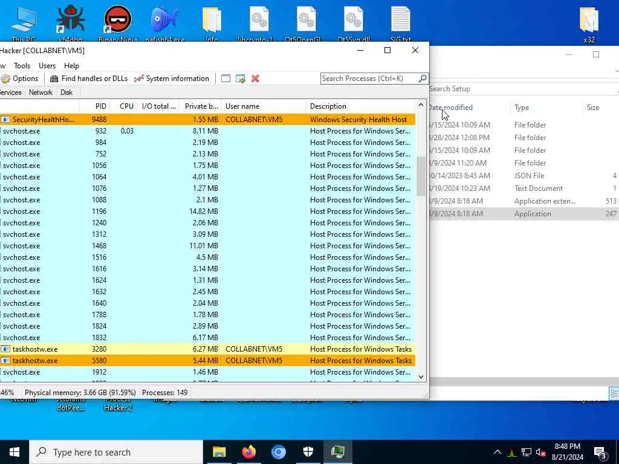The height and width of the screenshot is (464, 619).
Task: Click the find window and thread icon
Action: point(241,79)
